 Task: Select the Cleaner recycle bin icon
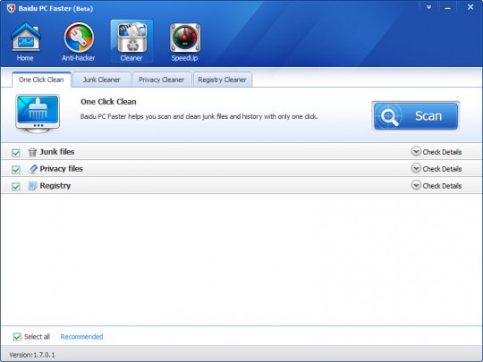point(131,38)
